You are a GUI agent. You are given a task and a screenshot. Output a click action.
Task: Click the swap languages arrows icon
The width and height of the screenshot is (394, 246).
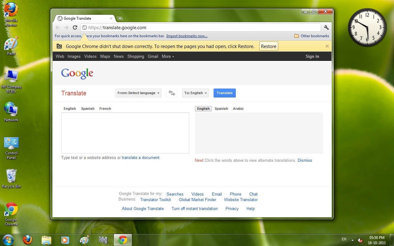tap(172, 93)
